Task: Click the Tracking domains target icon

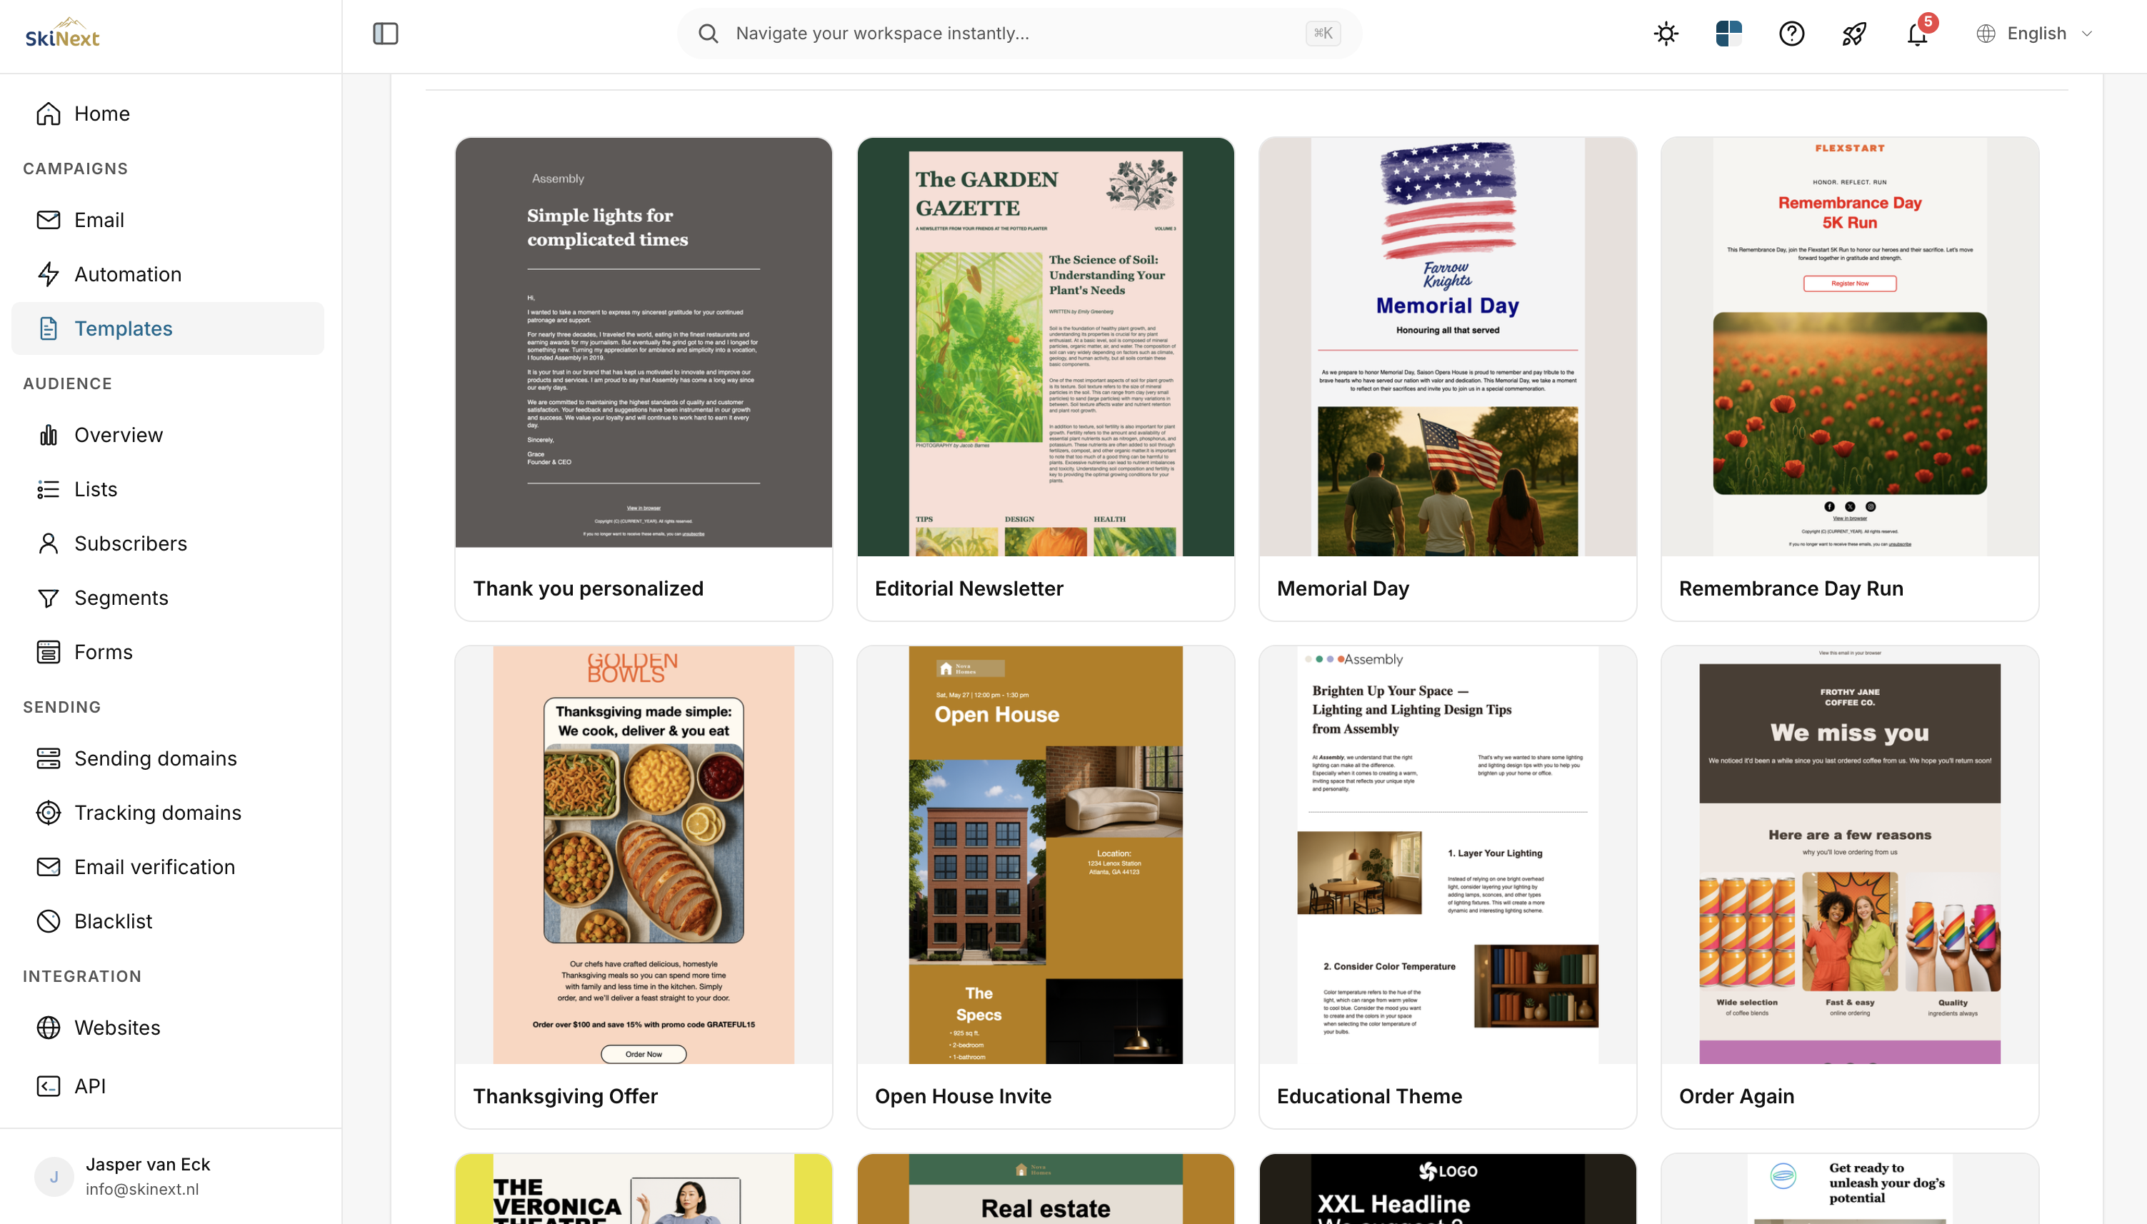Action: 49,813
